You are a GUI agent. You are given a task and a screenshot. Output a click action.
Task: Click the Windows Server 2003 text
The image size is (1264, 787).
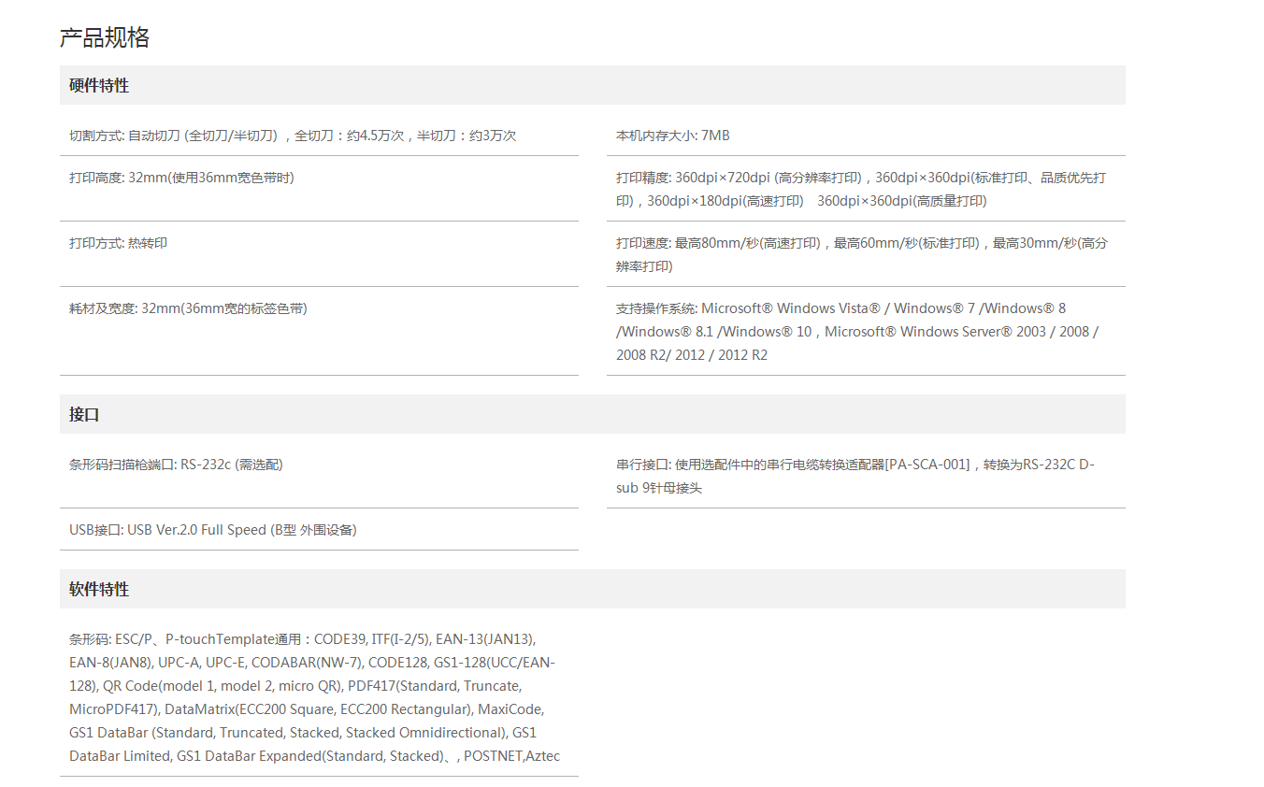[972, 332]
